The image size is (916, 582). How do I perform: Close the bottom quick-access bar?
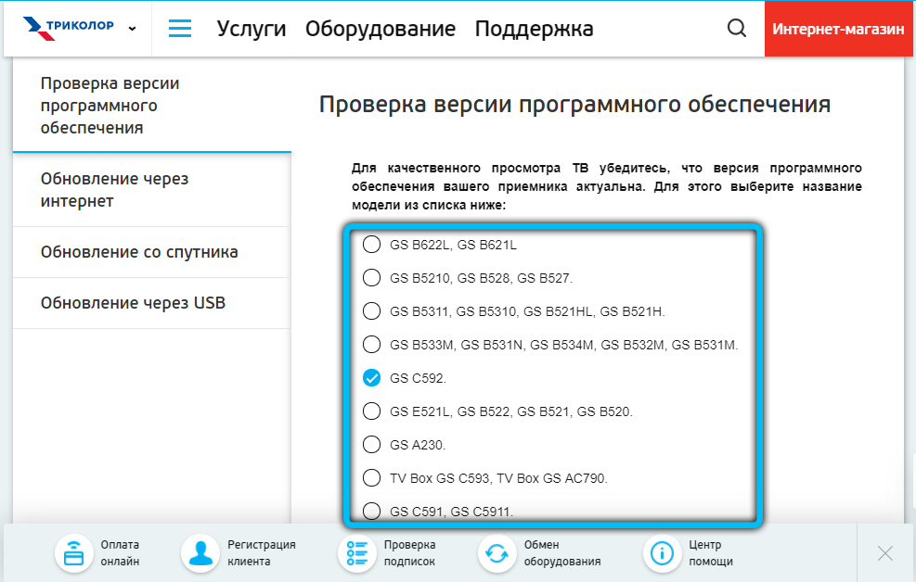(x=884, y=553)
